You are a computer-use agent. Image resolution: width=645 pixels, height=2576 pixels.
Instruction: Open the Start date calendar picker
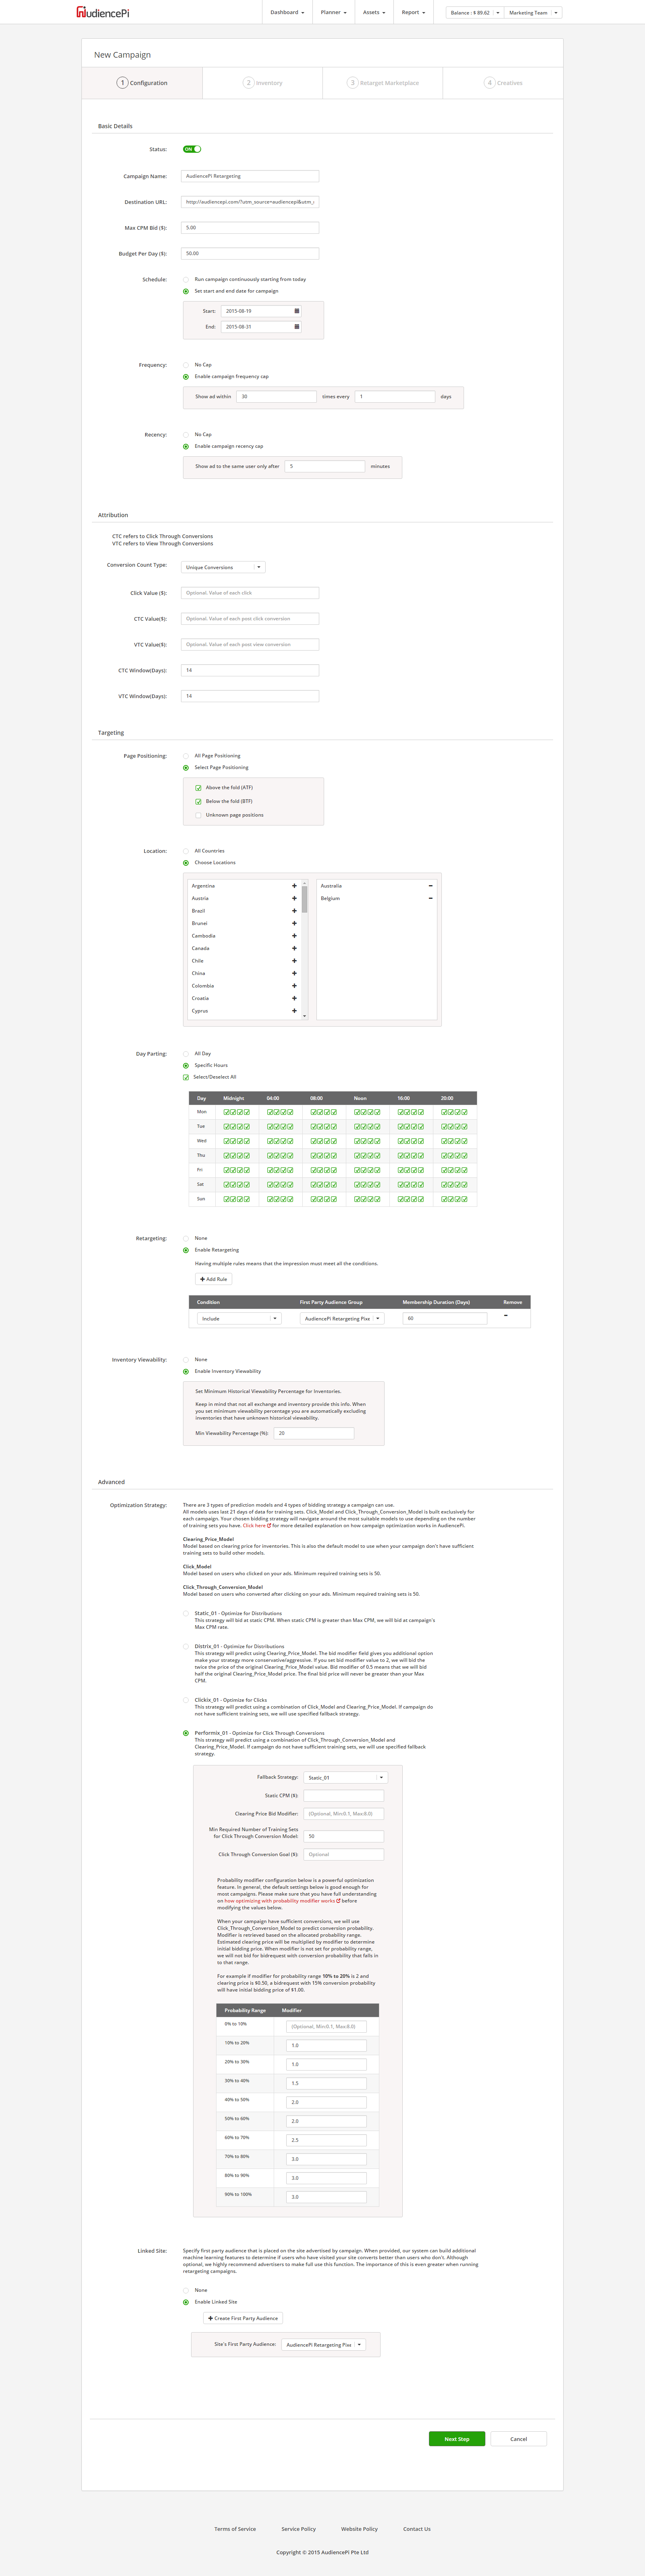coord(296,311)
